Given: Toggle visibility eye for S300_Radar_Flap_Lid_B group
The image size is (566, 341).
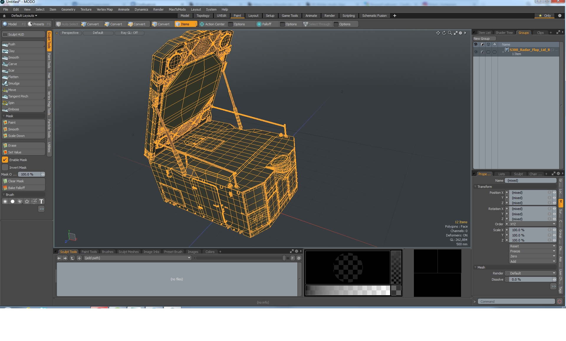Looking at the screenshot, I should click(475, 52).
